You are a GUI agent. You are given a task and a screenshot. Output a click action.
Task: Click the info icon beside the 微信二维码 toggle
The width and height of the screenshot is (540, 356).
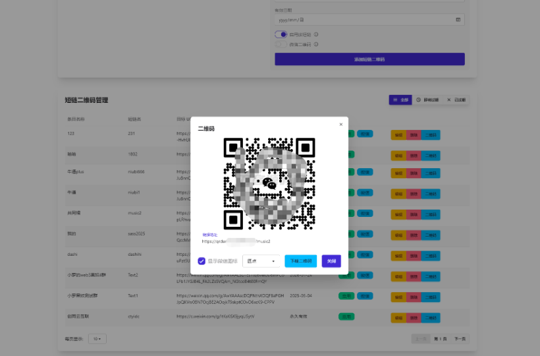click(x=316, y=44)
